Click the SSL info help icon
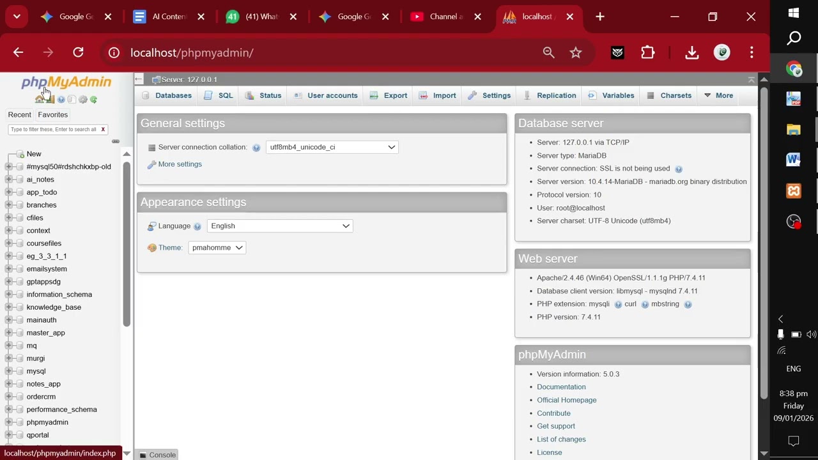 [x=679, y=169]
